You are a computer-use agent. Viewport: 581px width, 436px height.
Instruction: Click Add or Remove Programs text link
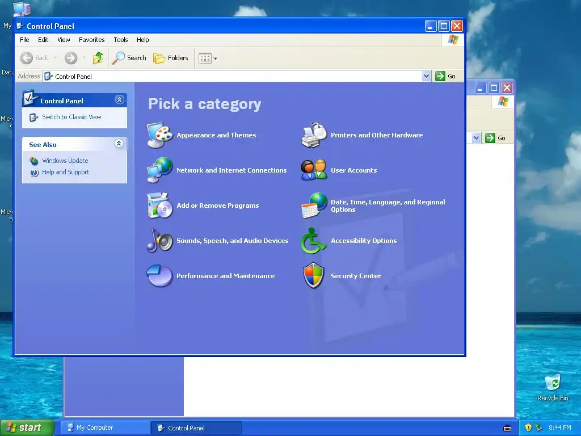(x=217, y=206)
